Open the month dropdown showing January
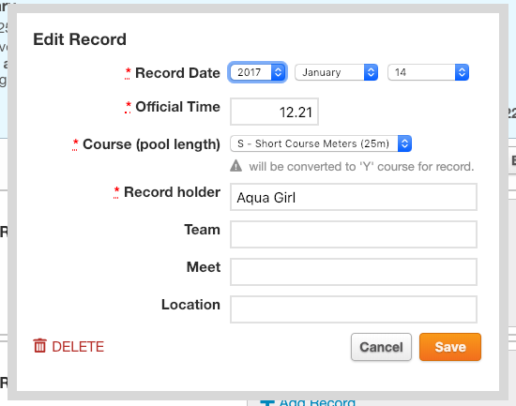516x406 pixels. tap(336, 72)
